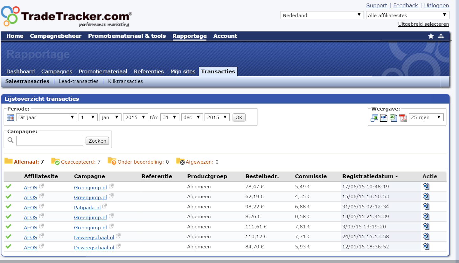Open the 25 rijen rows dropdown
459x263 pixels.
426,117
